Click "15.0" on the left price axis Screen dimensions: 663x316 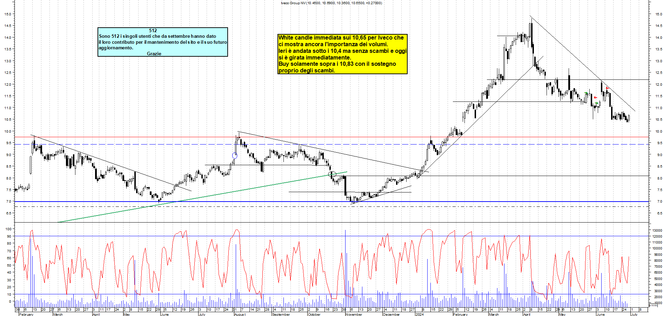click(7, 14)
